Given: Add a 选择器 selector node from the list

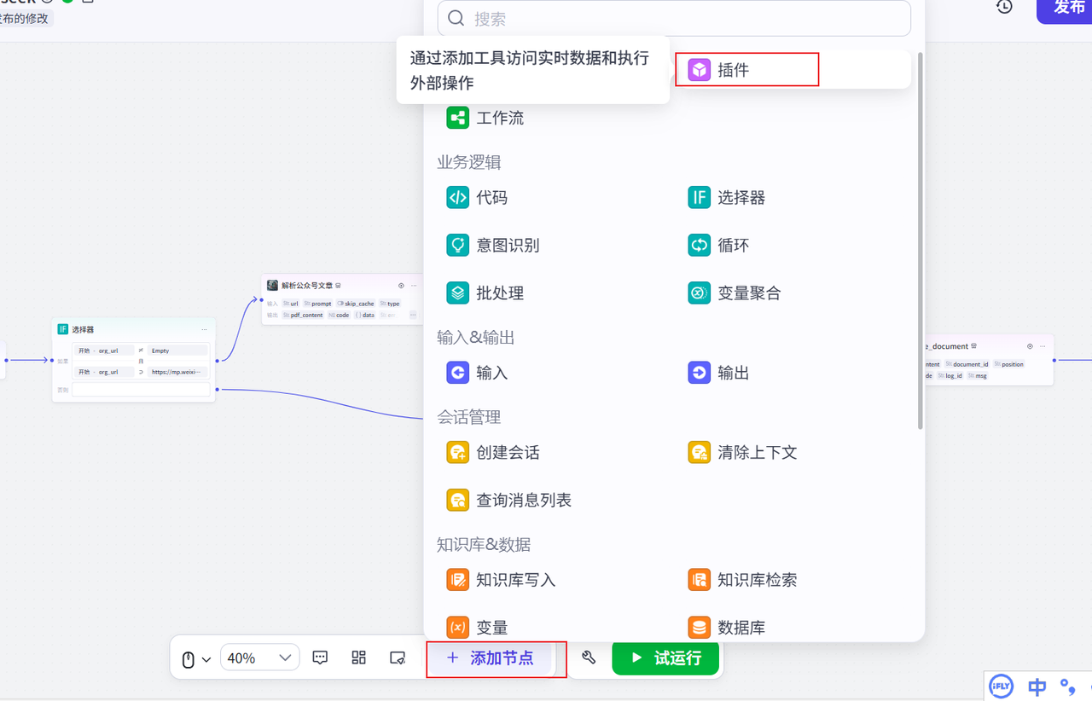Looking at the screenshot, I should pyautogui.click(x=727, y=197).
